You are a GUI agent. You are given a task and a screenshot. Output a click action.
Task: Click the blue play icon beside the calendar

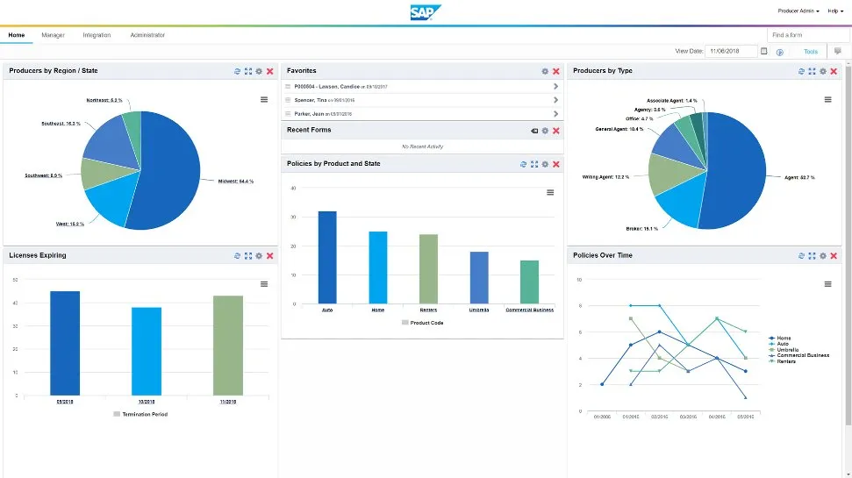pyautogui.click(x=779, y=52)
